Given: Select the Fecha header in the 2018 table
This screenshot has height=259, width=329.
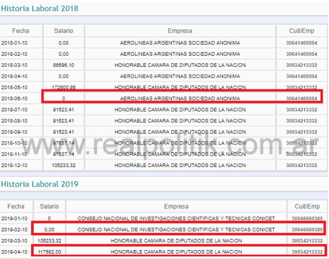Looking at the screenshot, I should [x=21, y=31].
